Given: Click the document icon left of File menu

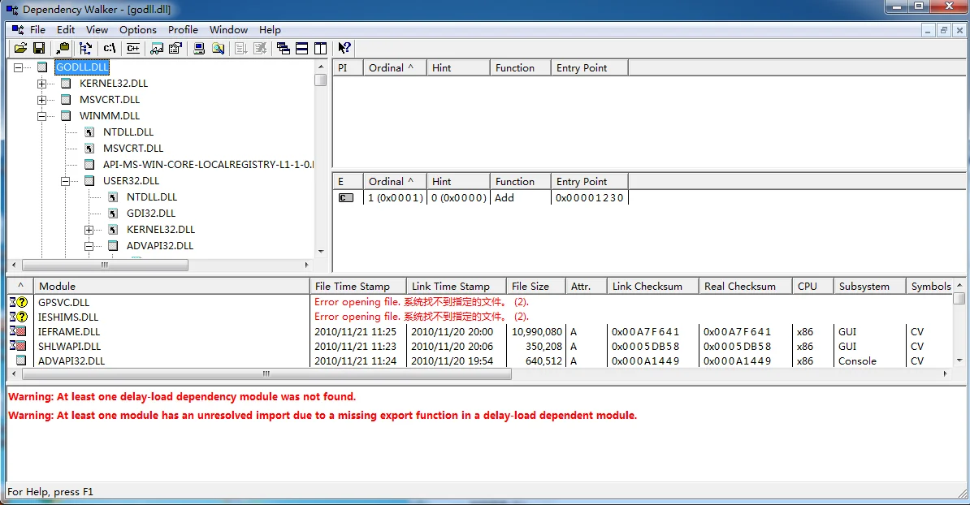Looking at the screenshot, I should [x=18, y=30].
